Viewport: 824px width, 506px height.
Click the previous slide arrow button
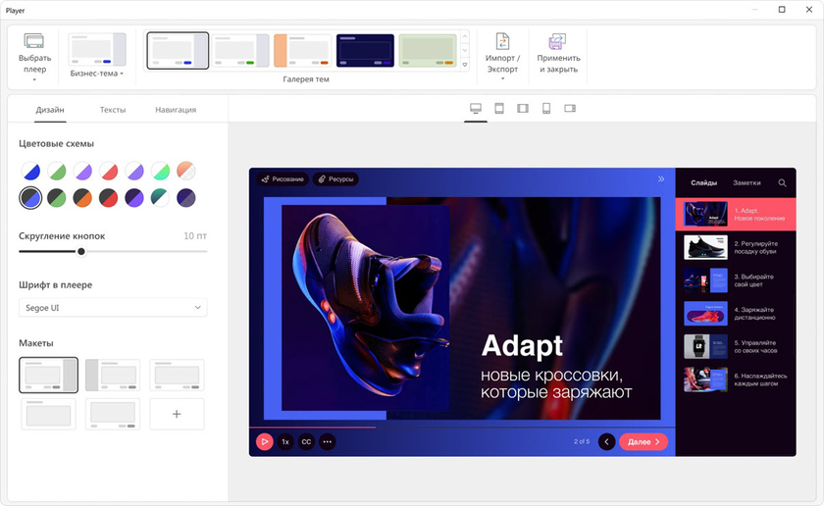click(x=606, y=441)
